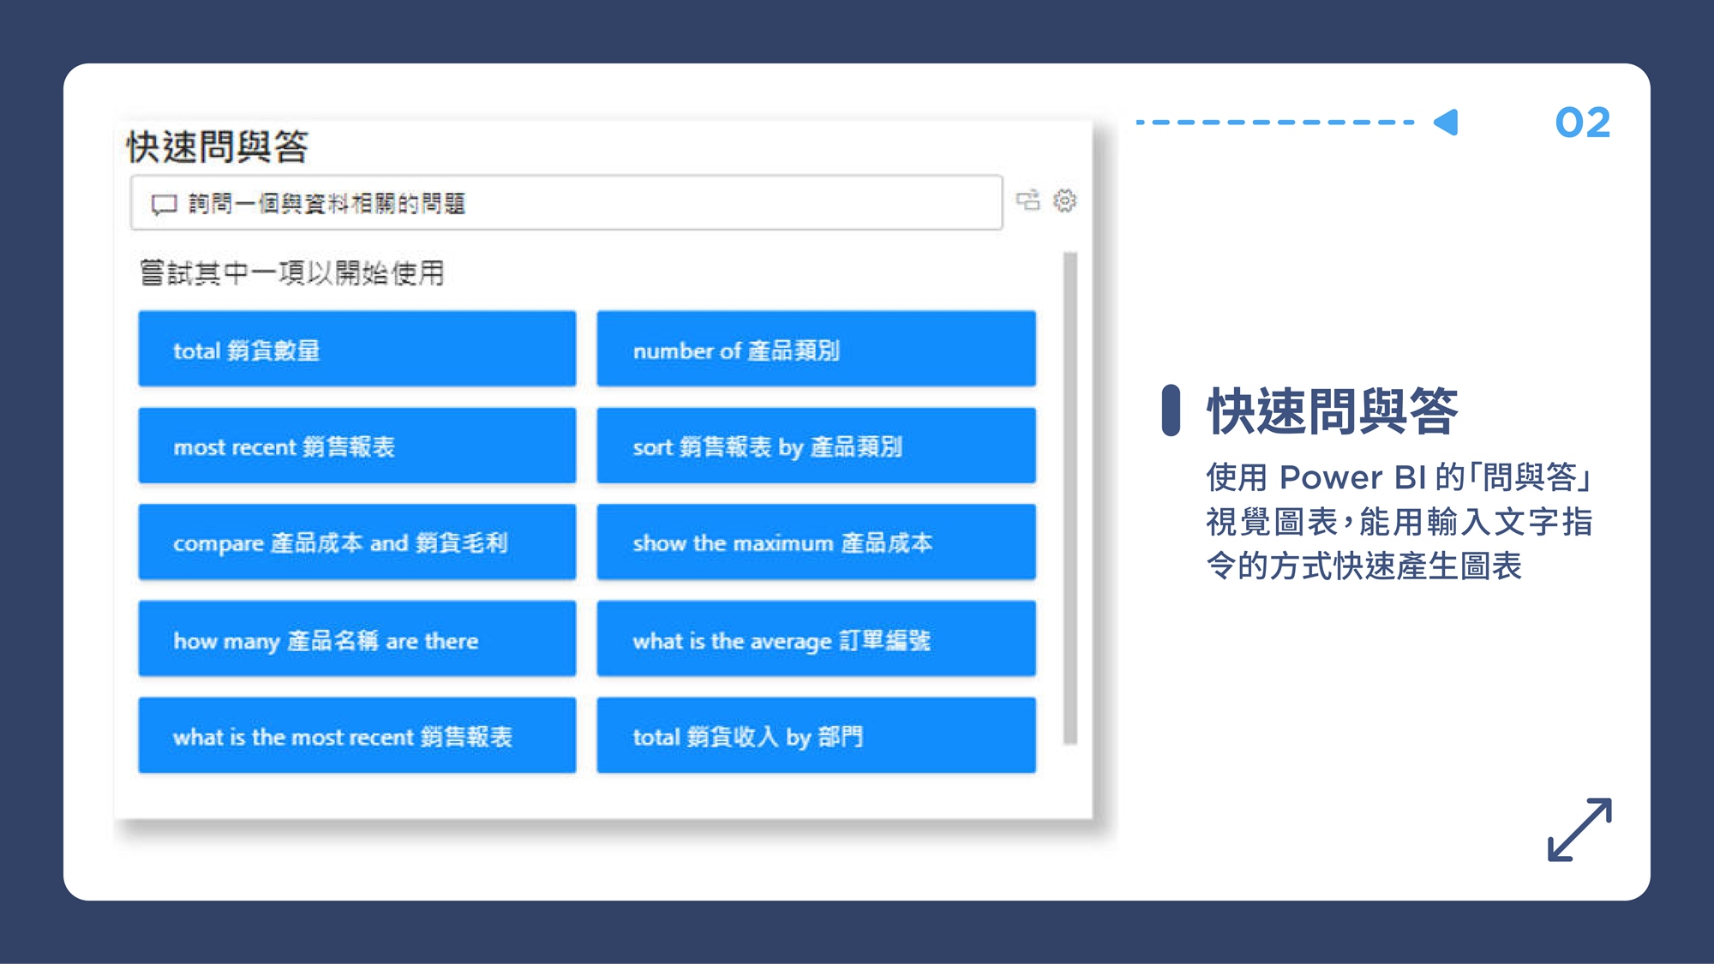Select 'what is the most recent 銷售報表'
Image resolution: width=1714 pixels, height=964 pixels.
[x=357, y=736]
